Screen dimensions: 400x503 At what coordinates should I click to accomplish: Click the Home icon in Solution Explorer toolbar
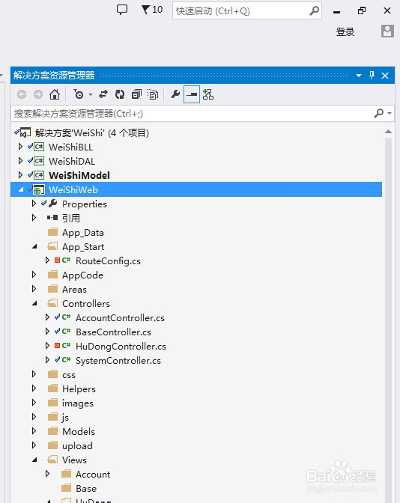(x=55, y=94)
